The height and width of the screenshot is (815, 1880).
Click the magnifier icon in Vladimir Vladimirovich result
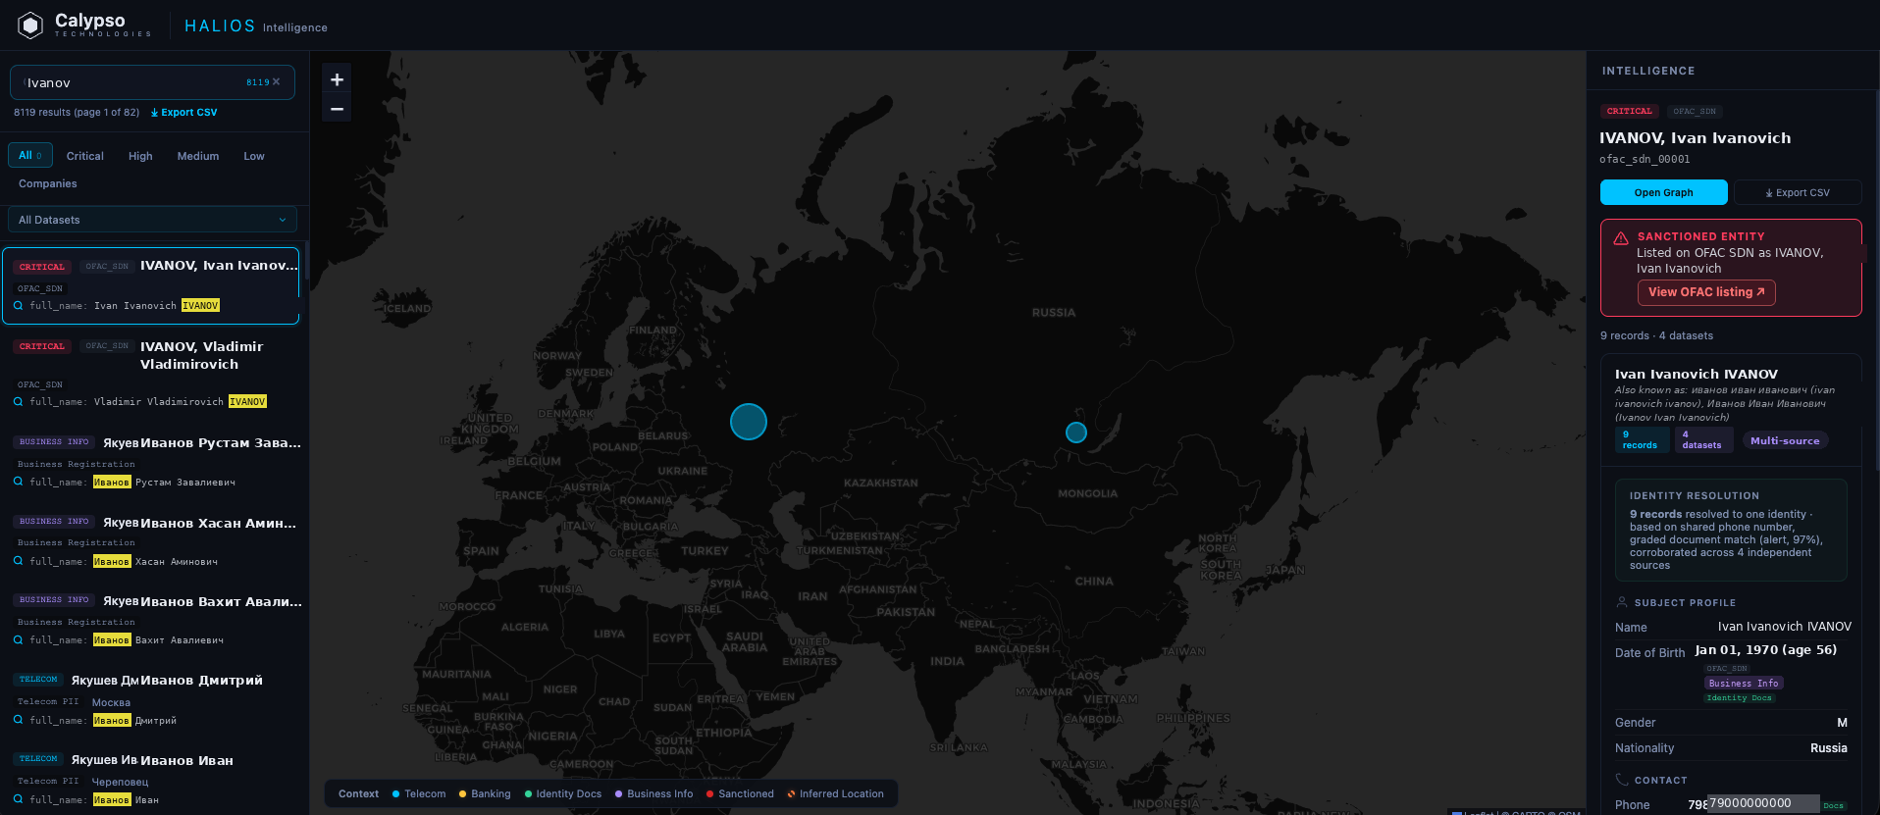pos(19,401)
